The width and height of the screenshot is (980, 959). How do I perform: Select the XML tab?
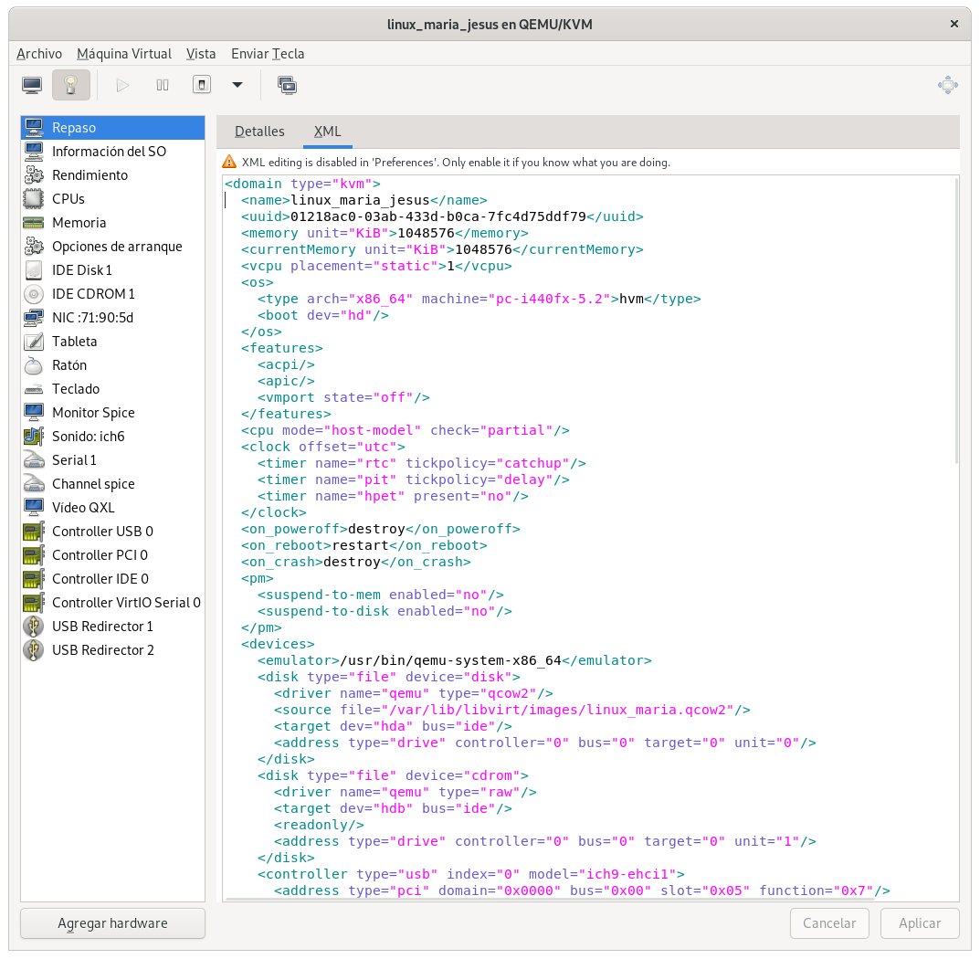[x=327, y=132]
